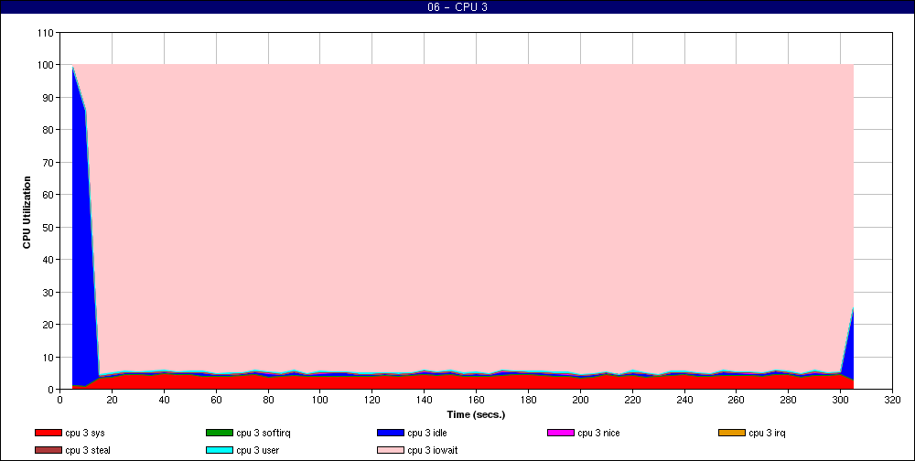Click the chart title '06 - CPU 3'

click(x=457, y=7)
